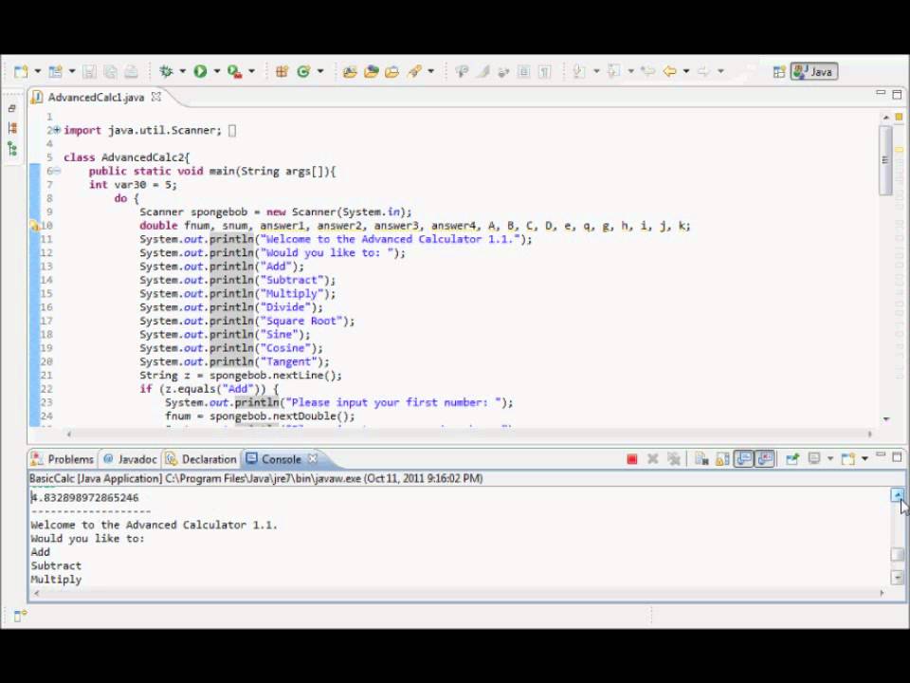Click the second New wizard toolbar icon
The image size is (910, 683).
(x=55, y=71)
